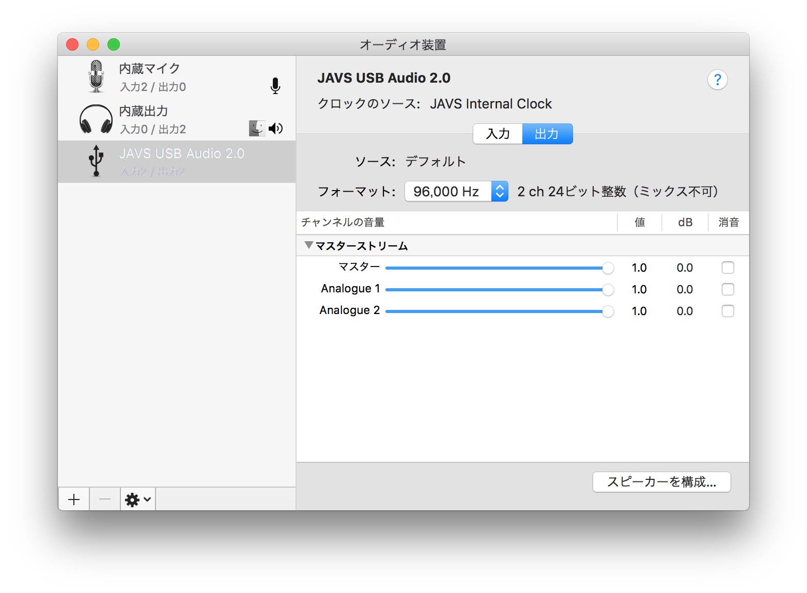The image size is (807, 593).
Task: Select the 内蔵出力 headphones device icon
Action: (96, 119)
